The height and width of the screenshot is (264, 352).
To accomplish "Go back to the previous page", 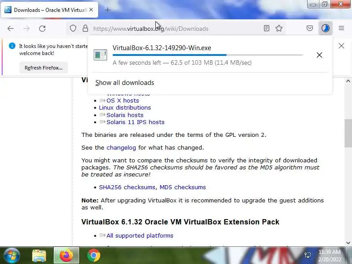I will [x=11, y=29].
